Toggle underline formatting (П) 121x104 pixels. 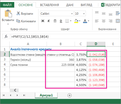pyautogui.click(x=55, y=21)
